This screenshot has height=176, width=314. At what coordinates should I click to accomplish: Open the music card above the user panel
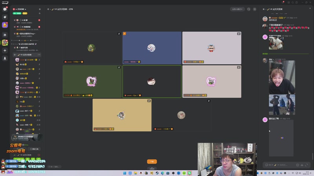pyautogui.click(x=27, y=137)
